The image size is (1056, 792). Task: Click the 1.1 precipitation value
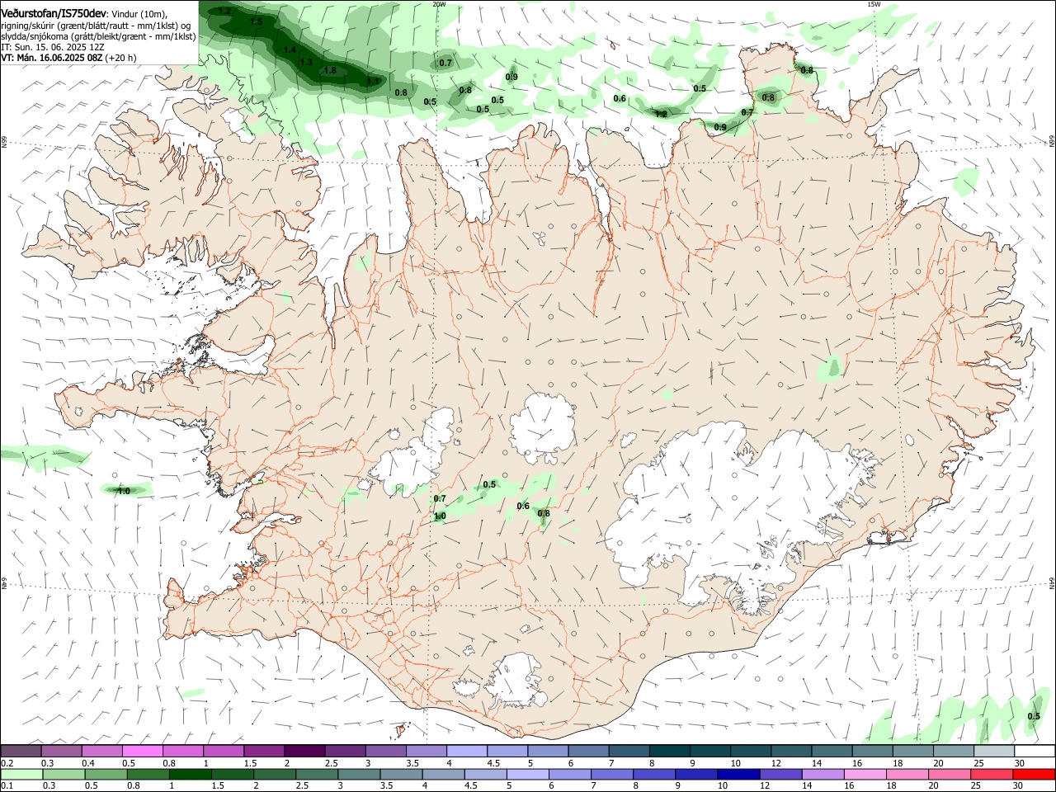coord(373,81)
